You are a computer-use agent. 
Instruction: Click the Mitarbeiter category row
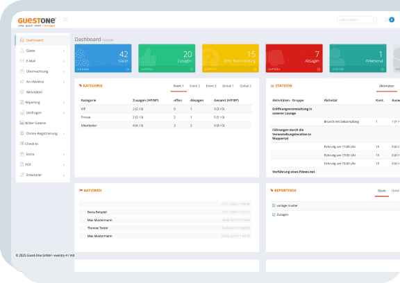pos(165,126)
